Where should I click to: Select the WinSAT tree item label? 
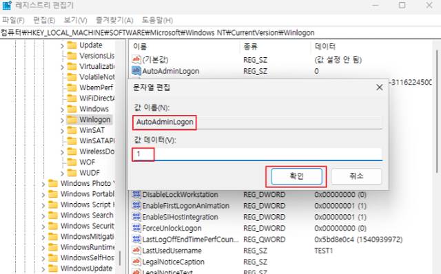pos(92,130)
